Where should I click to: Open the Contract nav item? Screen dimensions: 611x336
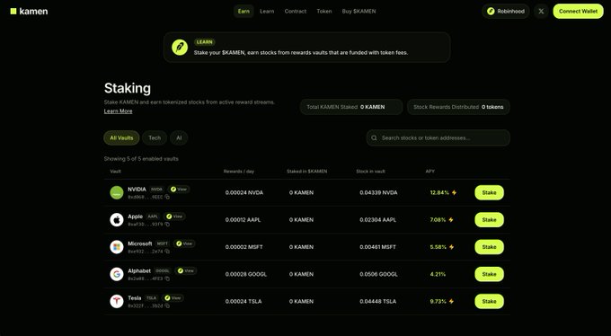coord(296,12)
